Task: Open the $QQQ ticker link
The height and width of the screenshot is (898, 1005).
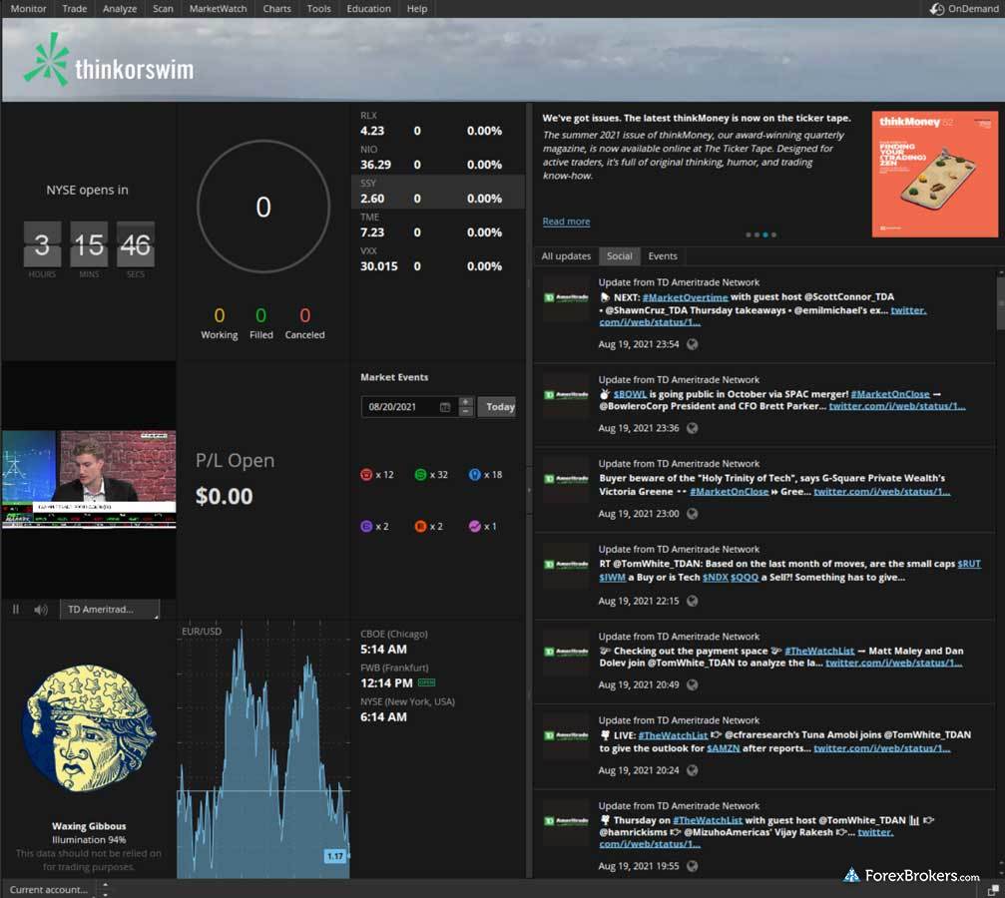Action: pyautogui.click(x=745, y=577)
